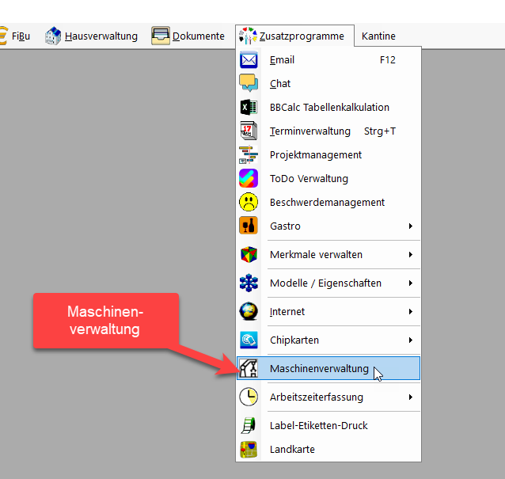Open the Hausverwaltung menu
Screen dimensions: 505x479
click(101, 36)
